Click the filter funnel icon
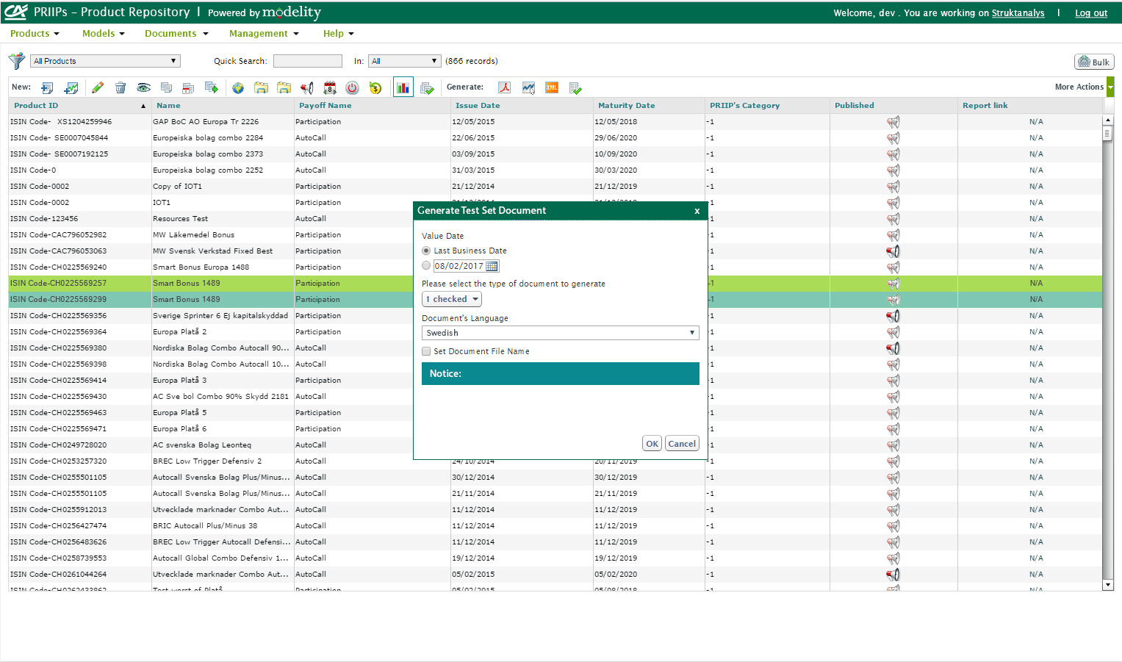Screen dimensions: 1122x662 pos(17,61)
